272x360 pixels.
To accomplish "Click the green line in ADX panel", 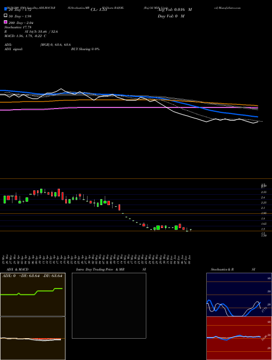I will [x=32, y=292].
